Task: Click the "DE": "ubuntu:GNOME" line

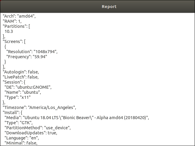Action: (x=28, y=87)
